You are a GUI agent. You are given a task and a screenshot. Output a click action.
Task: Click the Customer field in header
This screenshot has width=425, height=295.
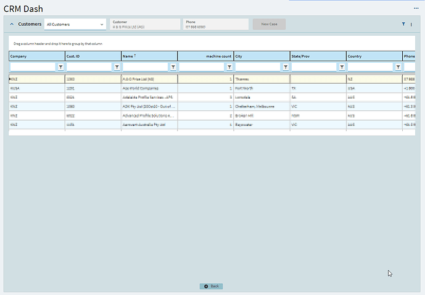[x=145, y=24]
